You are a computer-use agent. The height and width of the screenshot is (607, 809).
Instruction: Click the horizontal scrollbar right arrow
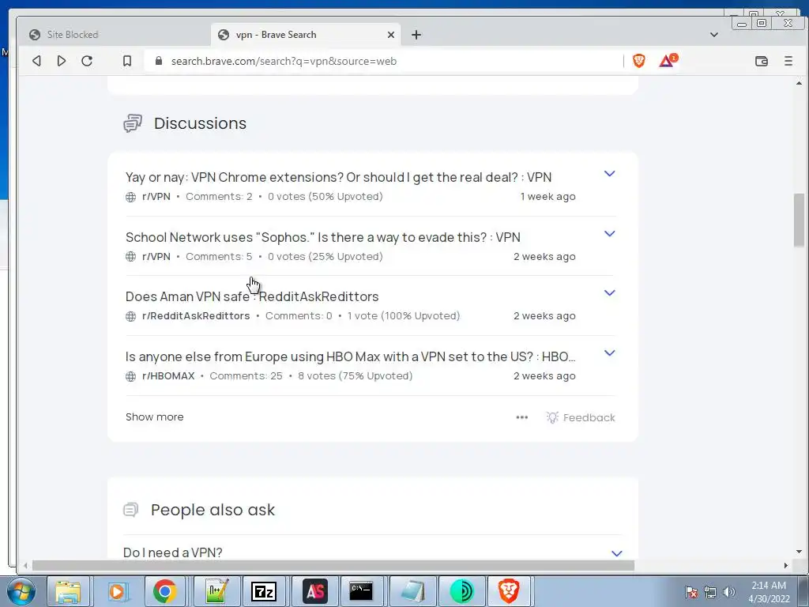[x=786, y=566]
